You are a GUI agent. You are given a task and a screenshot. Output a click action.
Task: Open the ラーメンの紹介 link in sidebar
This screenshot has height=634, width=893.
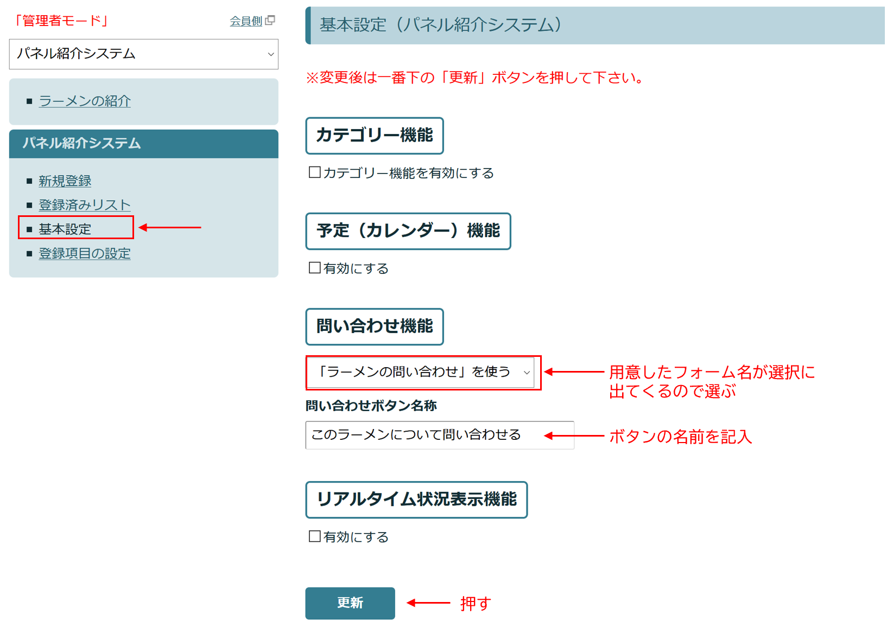(x=85, y=101)
